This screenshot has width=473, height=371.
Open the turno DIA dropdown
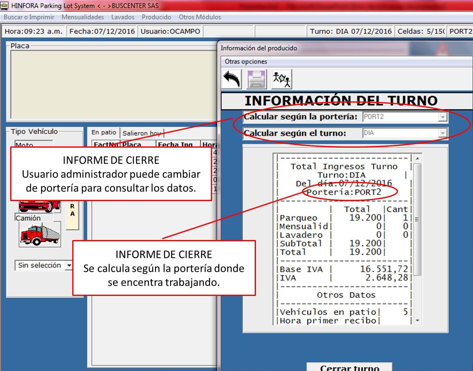(x=443, y=133)
